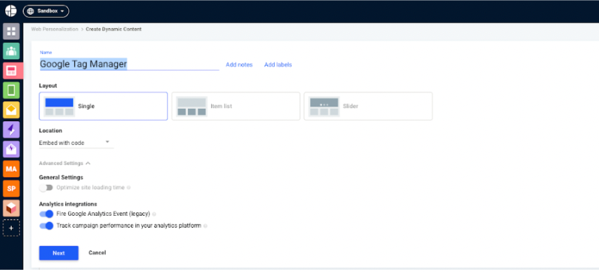
Task: Collapse the Advanced Settings section
Action: (64, 163)
